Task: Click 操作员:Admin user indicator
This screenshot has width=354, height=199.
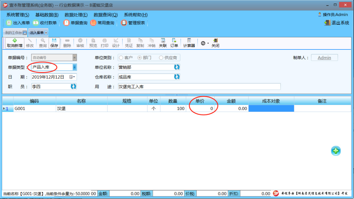Action: pyautogui.click(x=333, y=15)
